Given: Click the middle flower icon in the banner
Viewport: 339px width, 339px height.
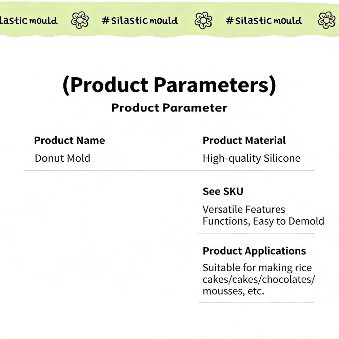Looking at the screenshot, I should (203, 20).
